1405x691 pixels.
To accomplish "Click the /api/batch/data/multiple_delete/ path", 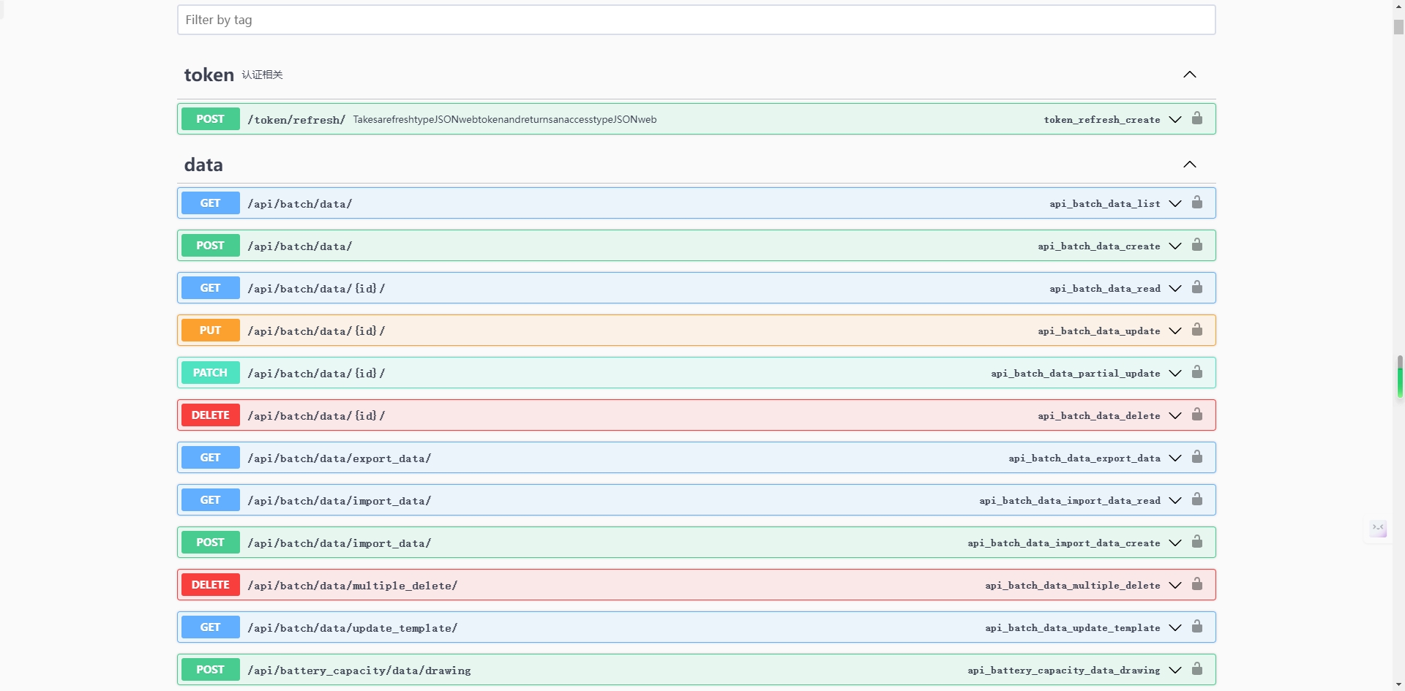I will point(352,586).
